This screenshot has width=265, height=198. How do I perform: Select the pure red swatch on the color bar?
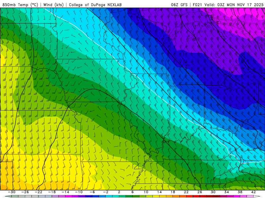[x=196, y=196]
